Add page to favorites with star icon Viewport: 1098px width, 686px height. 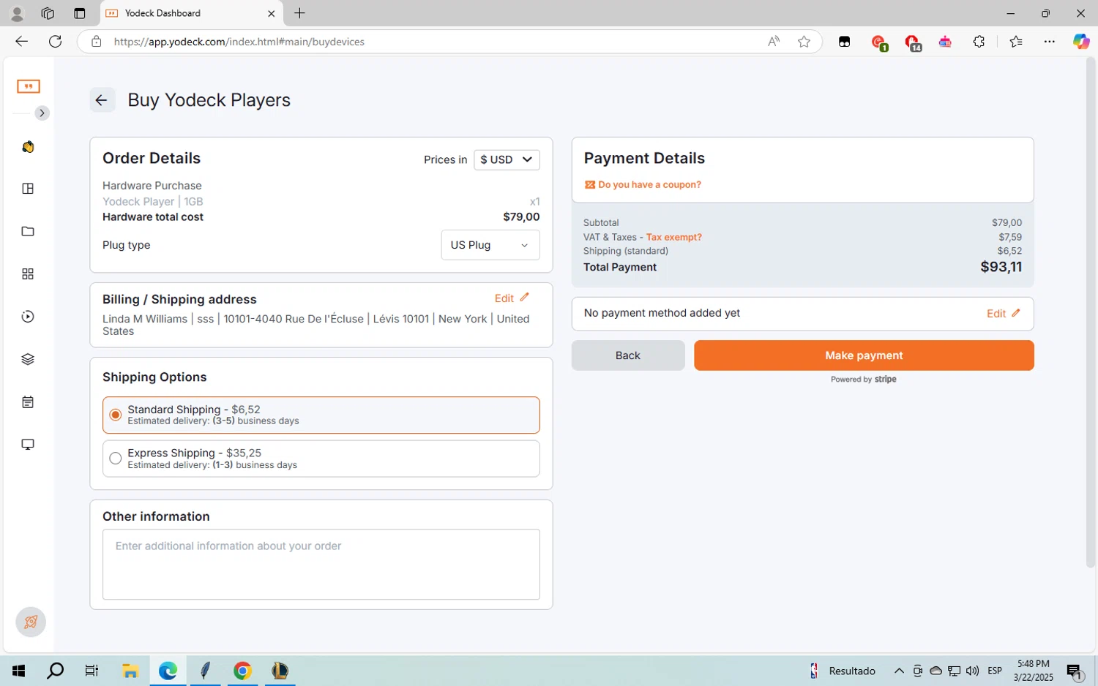click(804, 42)
